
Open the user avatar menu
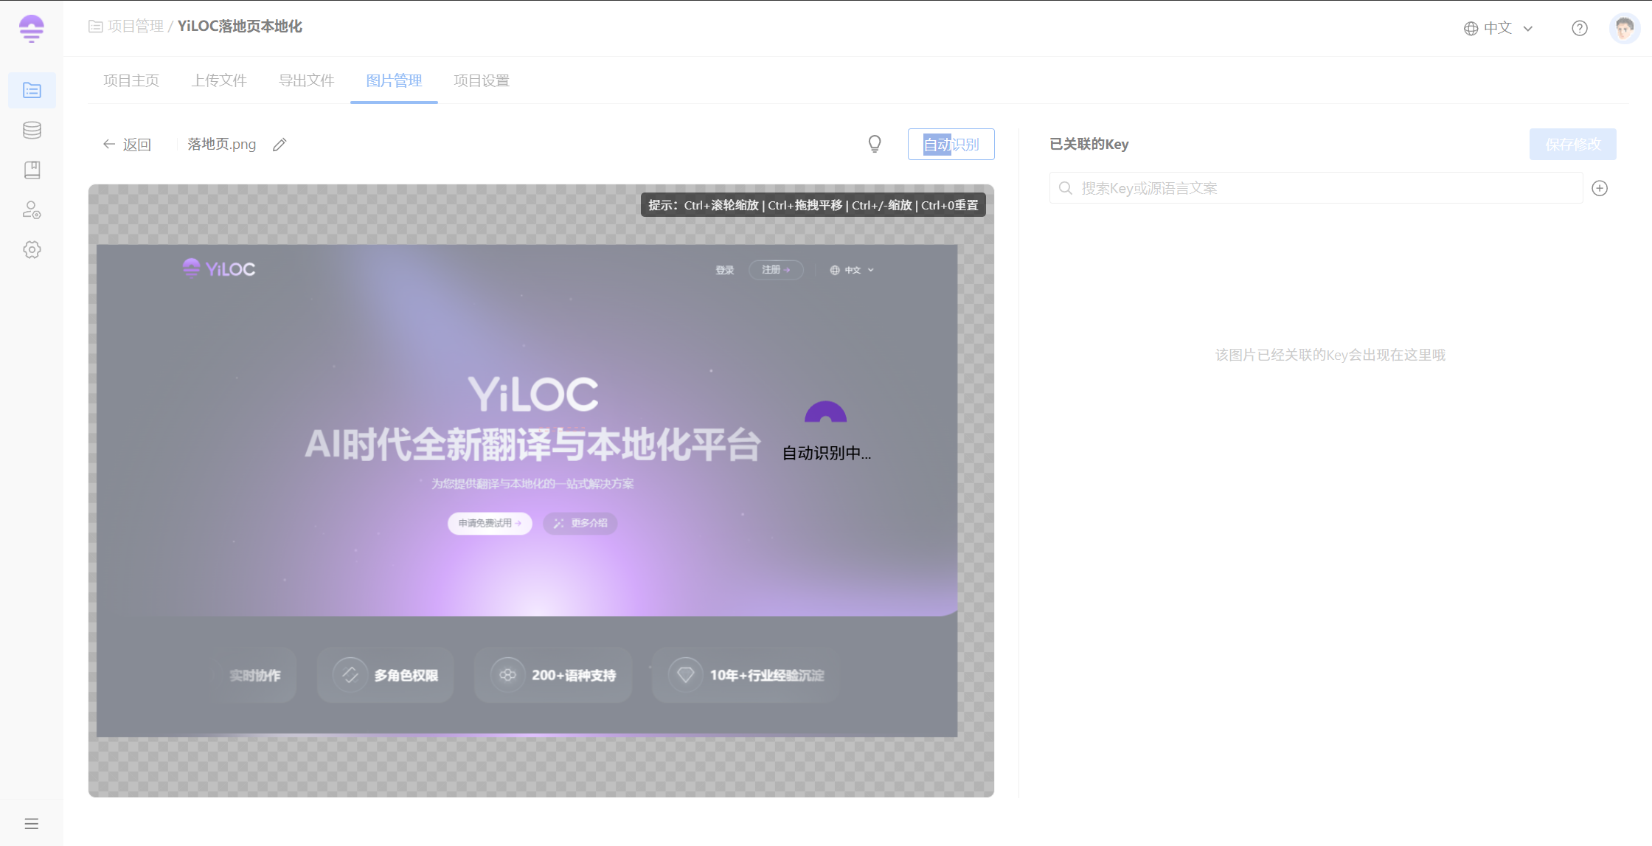(1623, 28)
